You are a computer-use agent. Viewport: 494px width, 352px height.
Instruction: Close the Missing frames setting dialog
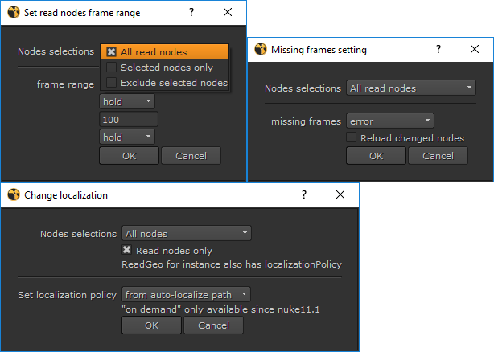475,50
